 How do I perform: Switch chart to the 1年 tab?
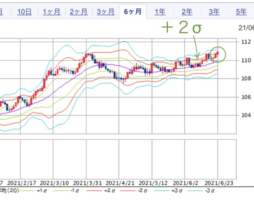coord(160,12)
